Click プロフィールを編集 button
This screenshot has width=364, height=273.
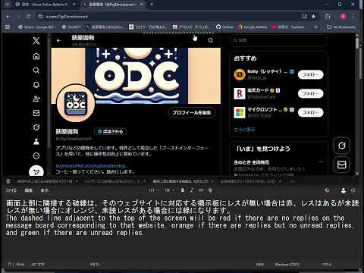click(x=192, y=112)
